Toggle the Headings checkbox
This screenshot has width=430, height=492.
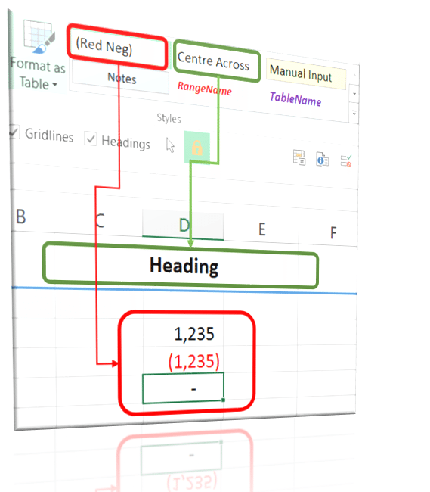pos(90,139)
